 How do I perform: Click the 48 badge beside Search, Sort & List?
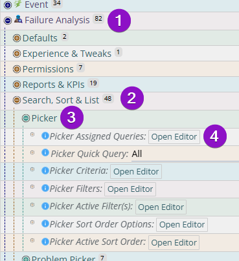[x=108, y=99]
